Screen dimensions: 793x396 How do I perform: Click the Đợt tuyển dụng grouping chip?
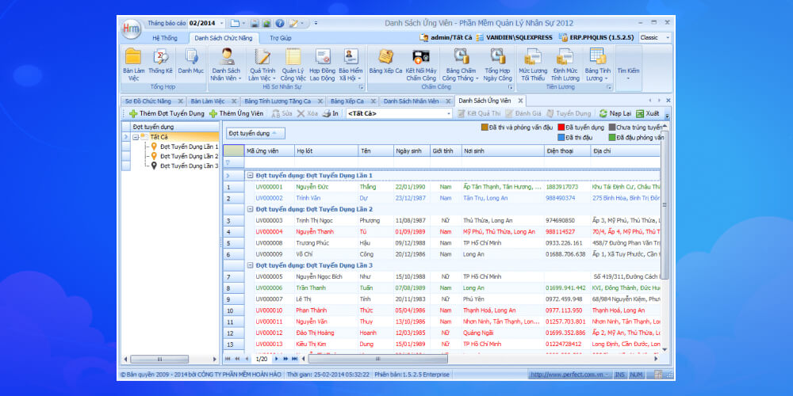pyautogui.click(x=255, y=133)
